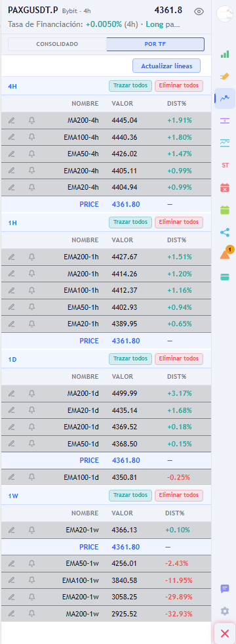Viewport: 236px width, 644px height.
Task: Edit EMA200-1h using the pencil icon
Action: point(12,257)
